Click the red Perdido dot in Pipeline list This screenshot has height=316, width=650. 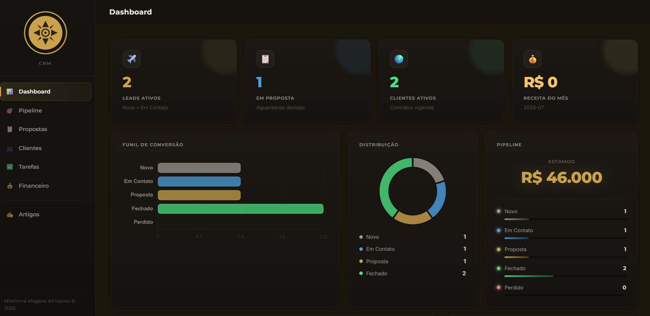tap(499, 287)
